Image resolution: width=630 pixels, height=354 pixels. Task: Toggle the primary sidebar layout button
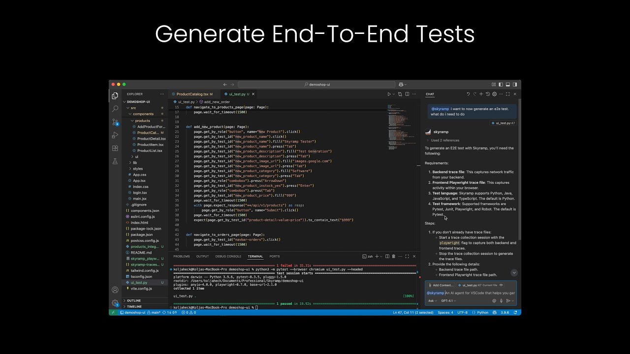[501, 85]
